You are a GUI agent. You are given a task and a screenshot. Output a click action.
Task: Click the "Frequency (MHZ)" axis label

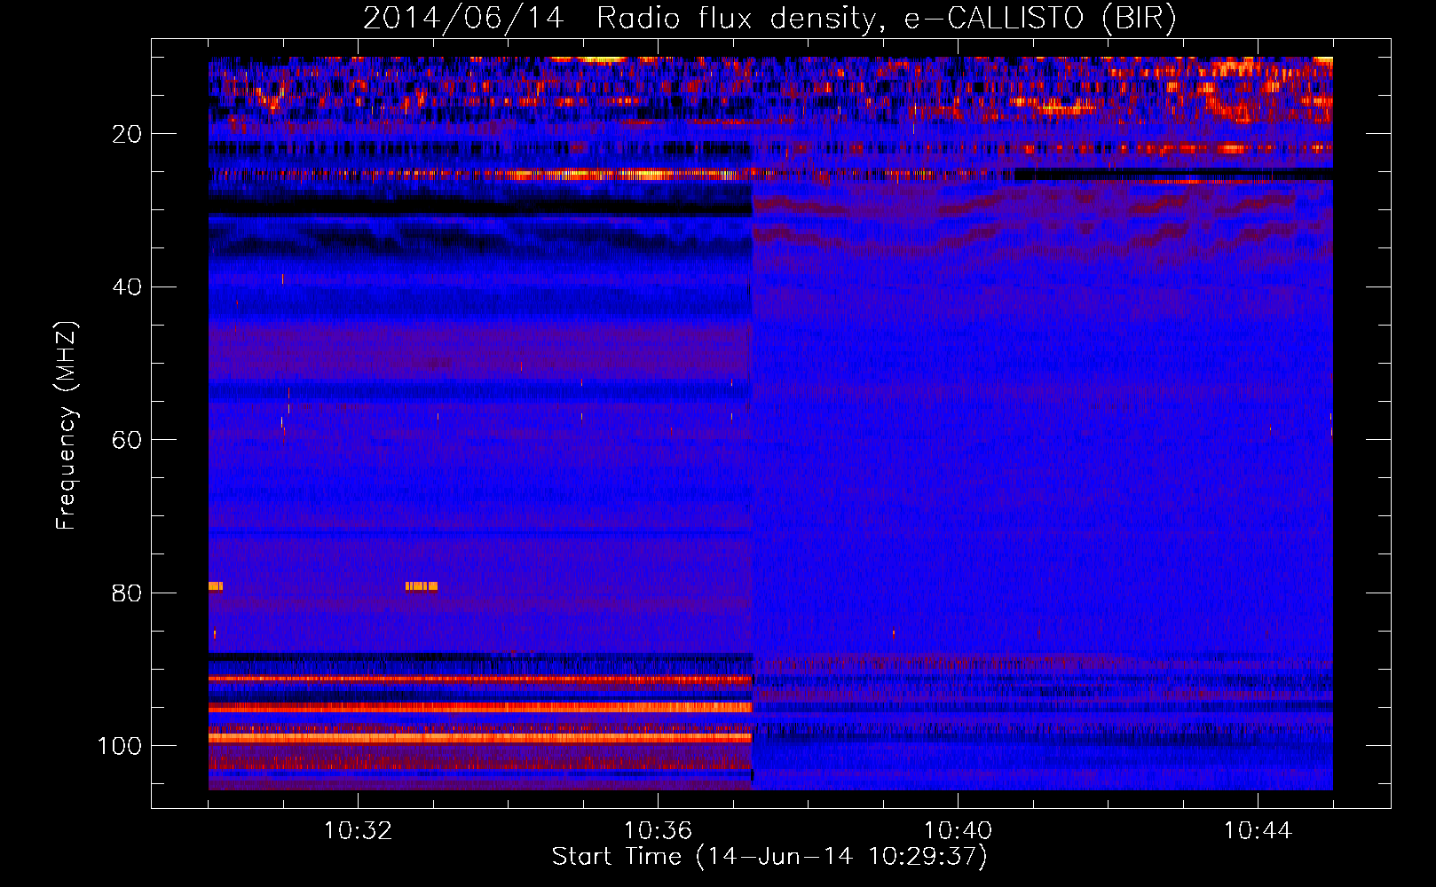(67, 426)
